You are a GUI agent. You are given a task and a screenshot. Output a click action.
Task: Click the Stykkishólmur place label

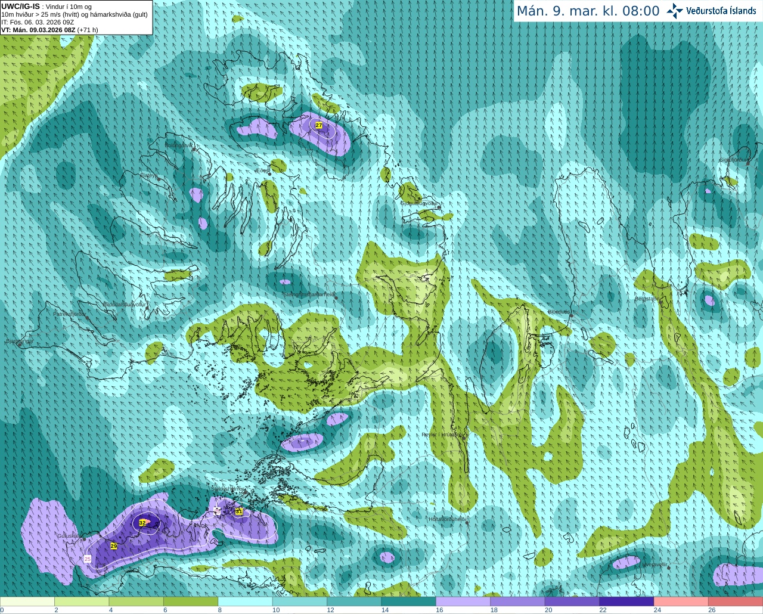pyautogui.click(x=227, y=488)
